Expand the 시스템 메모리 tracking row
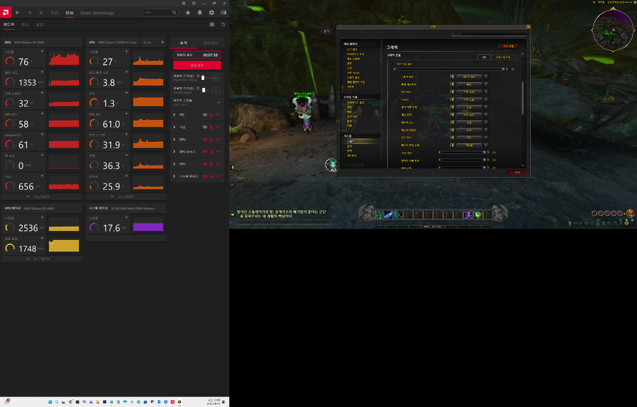This screenshot has width=637, height=407. (x=174, y=176)
